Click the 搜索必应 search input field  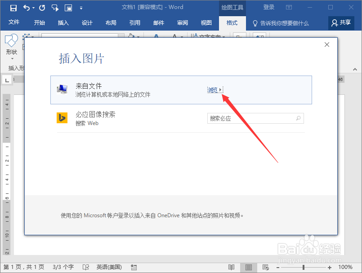point(252,118)
